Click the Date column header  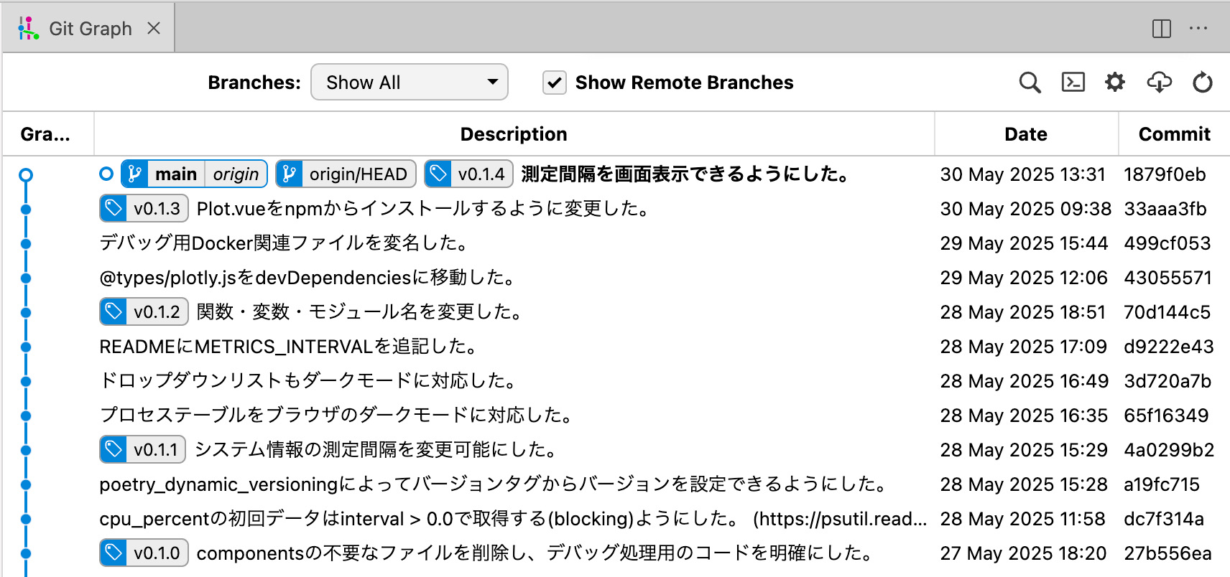click(1025, 134)
